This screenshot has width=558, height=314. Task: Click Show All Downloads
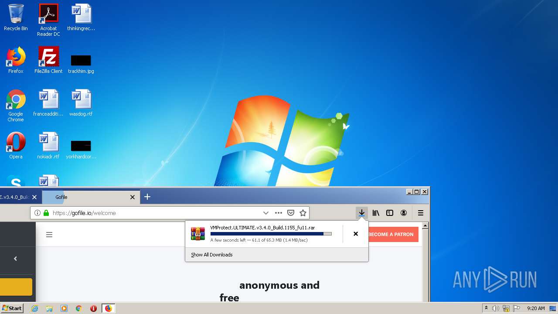[212, 255]
